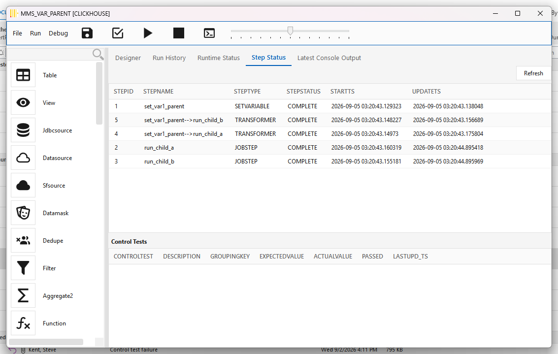Select the Jdbcsource database icon
The height and width of the screenshot is (354, 558).
click(x=23, y=130)
